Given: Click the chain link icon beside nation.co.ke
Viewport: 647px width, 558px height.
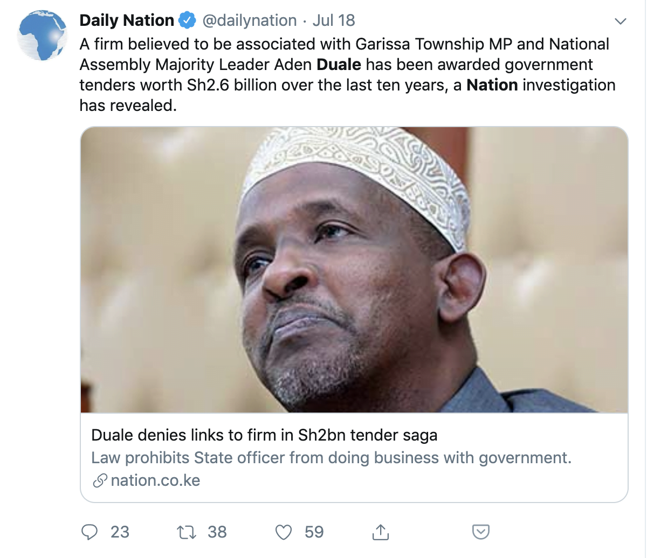Looking at the screenshot, I should [x=100, y=480].
